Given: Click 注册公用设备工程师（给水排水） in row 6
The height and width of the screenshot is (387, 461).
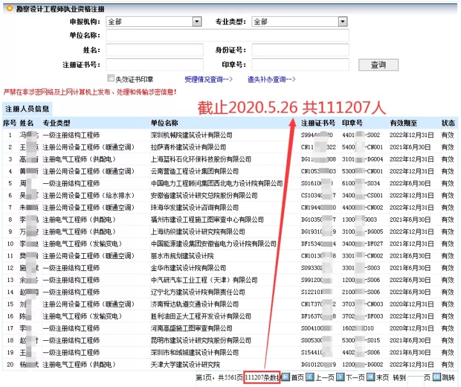Looking at the screenshot, I should click(x=88, y=195).
